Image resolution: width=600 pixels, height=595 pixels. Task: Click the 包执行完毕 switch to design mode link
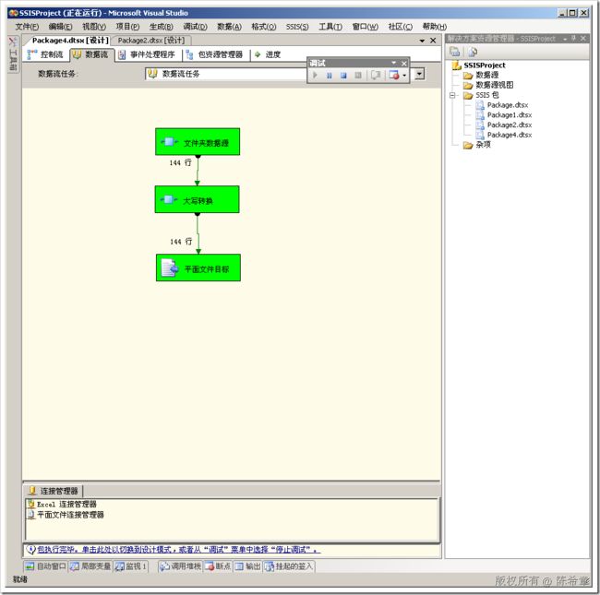[177, 549]
